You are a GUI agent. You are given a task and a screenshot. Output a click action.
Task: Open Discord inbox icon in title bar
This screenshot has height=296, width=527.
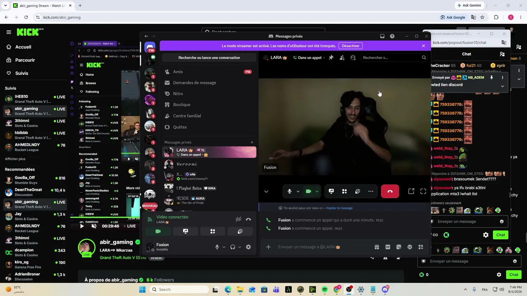tap(382, 36)
